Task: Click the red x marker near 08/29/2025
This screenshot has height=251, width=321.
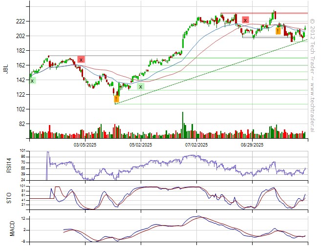Action: [x=245, y=20]
